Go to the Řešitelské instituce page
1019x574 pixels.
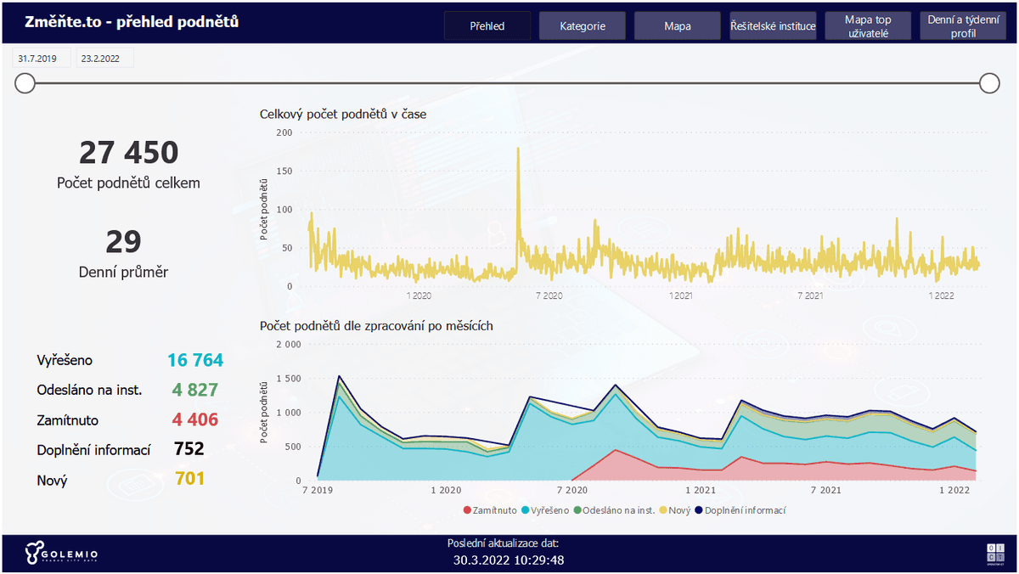[773, 25]
